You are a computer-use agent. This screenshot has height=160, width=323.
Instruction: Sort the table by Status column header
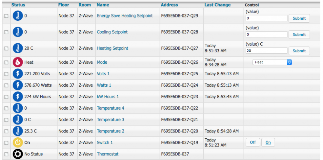(x=18, y=5)
